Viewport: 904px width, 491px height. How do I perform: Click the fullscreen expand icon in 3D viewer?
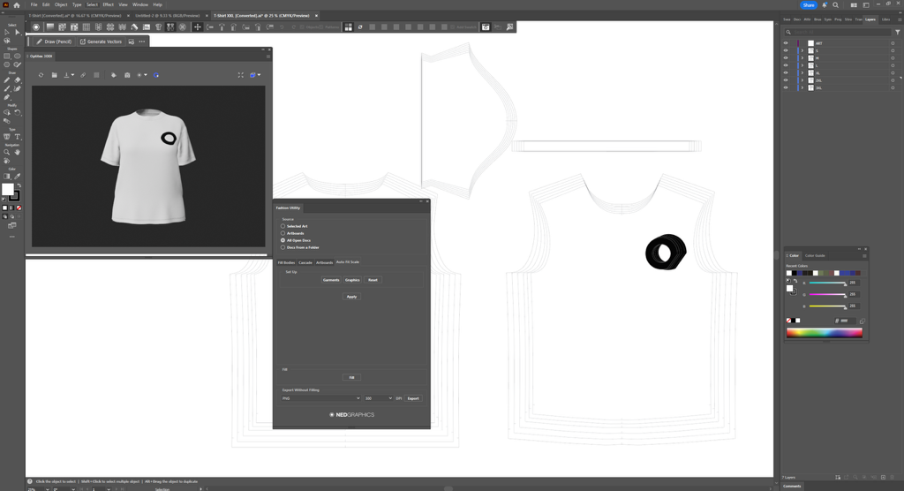[x=240, y=75]
